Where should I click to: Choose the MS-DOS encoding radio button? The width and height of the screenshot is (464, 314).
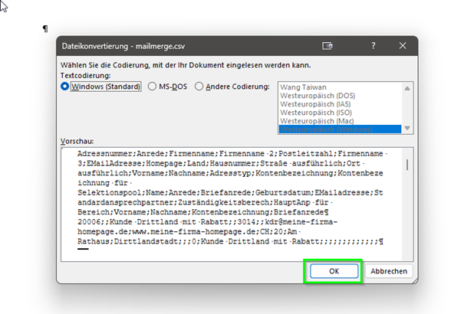[x=152, y=87]
